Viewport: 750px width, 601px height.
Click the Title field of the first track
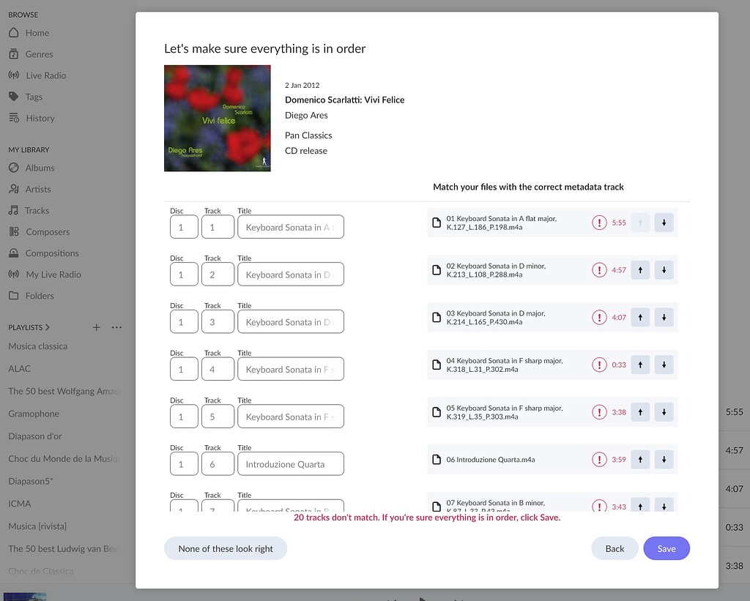[x=290, y=227]
